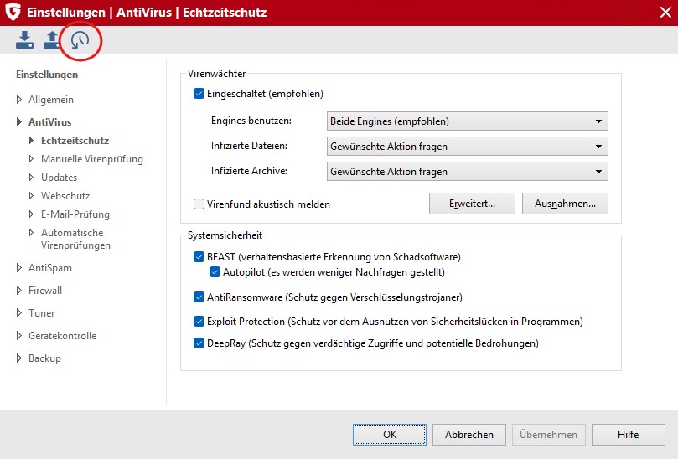
Task: Click the Abbrechen button
Action: tap(469, 435)
